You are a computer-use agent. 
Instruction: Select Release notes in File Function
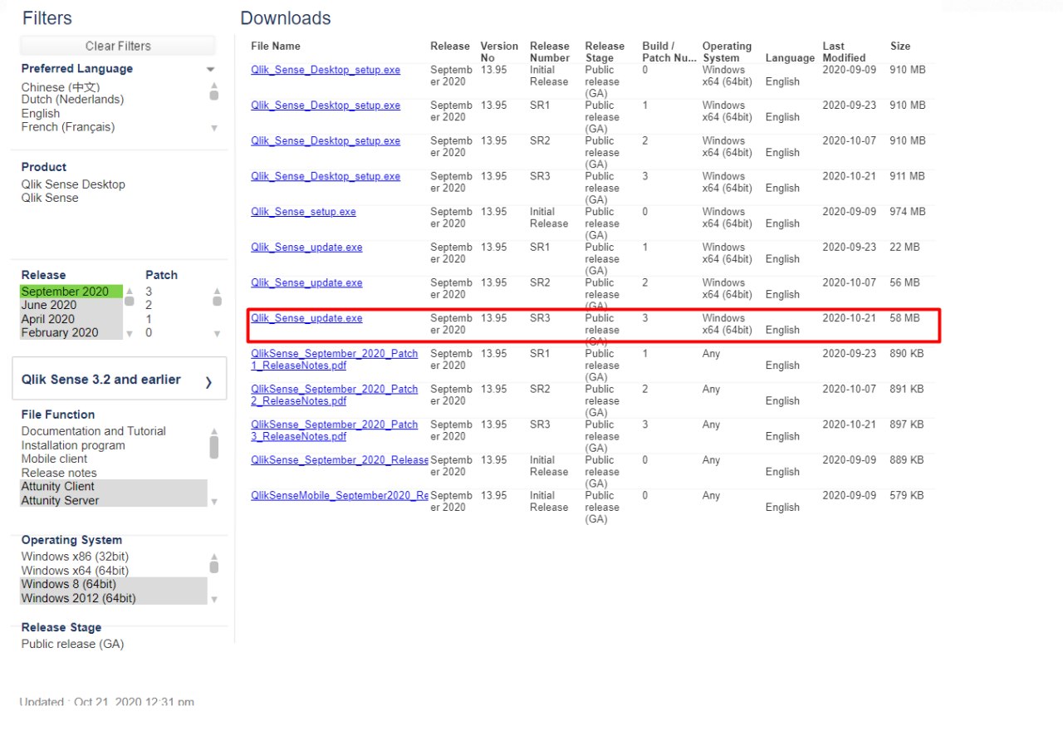[59, 473]
